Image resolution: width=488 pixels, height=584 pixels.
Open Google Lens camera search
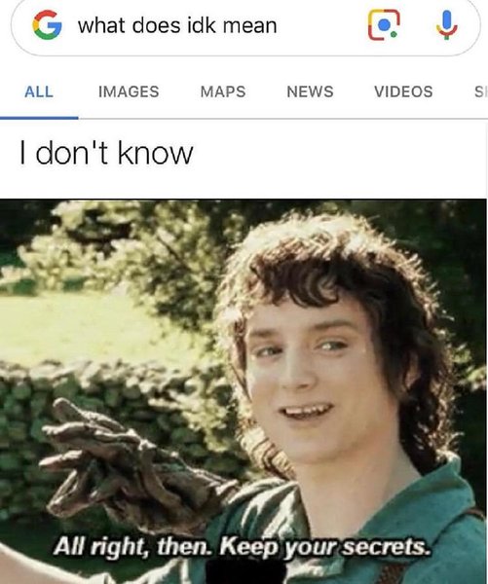pyautogui.click(x=384, y=24)
